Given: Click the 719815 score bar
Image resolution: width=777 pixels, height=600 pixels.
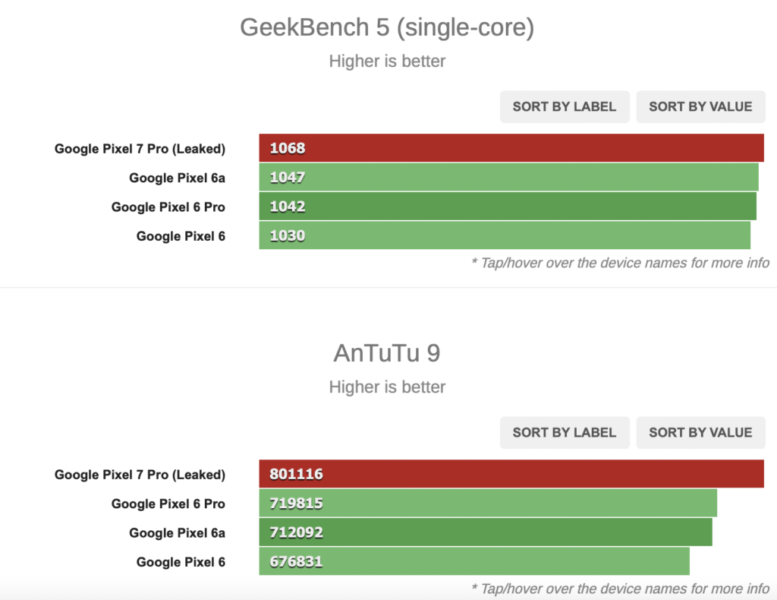Looking at the screenshot, I should 488,503.
